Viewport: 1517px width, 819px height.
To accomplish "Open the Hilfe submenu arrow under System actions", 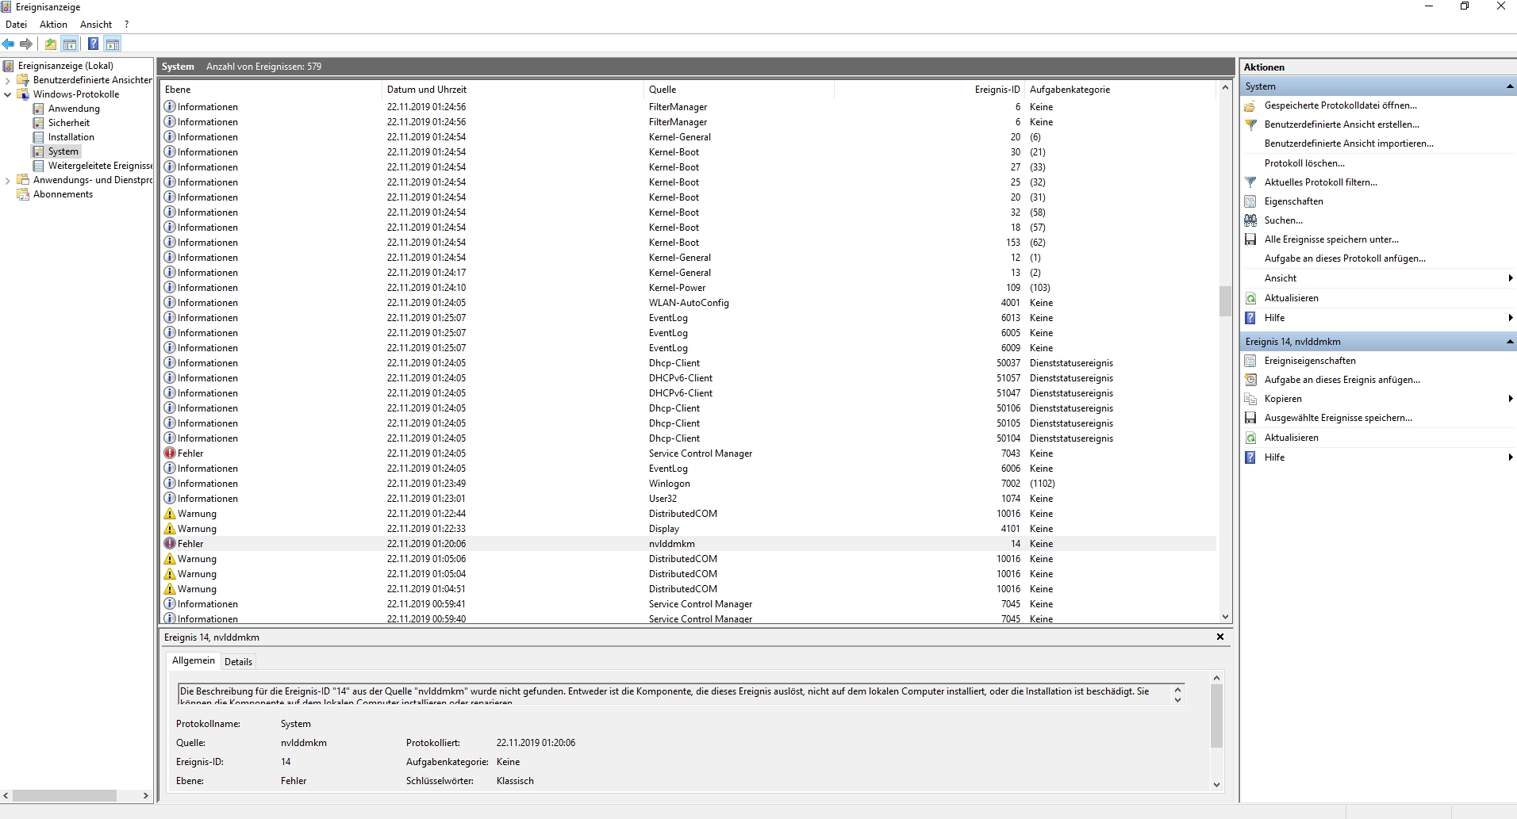I will 1510,318.
